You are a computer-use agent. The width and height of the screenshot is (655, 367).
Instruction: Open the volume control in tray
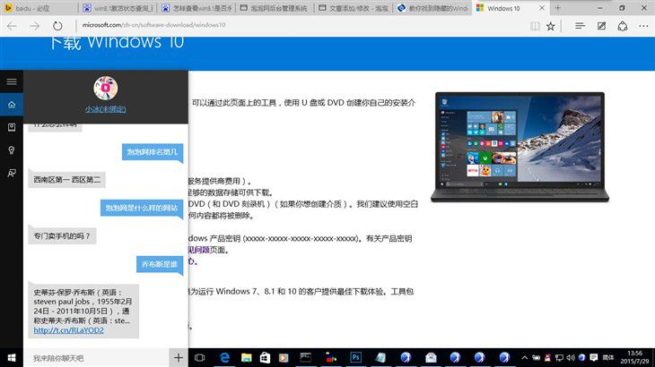point(571,357)
